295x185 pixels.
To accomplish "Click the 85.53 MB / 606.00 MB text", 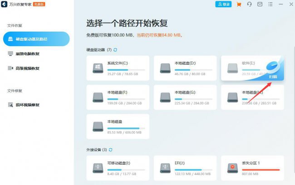I will coord(124,133).
